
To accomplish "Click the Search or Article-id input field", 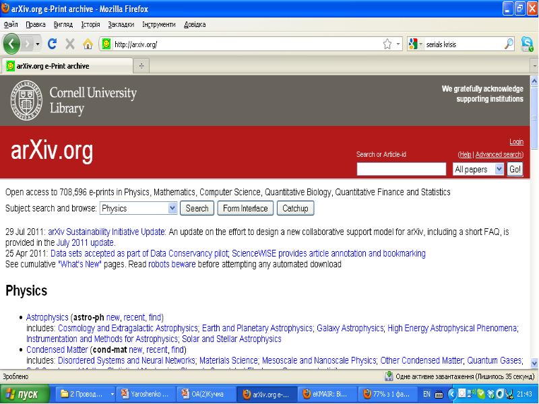I will click(401, 170).
